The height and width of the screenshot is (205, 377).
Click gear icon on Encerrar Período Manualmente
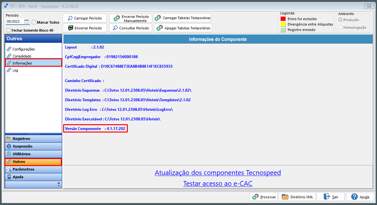117,18
